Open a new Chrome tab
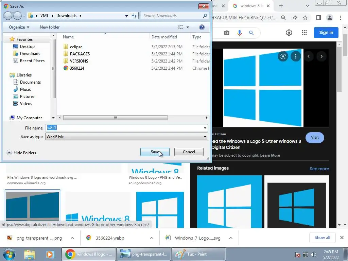The width and height of the screenshot is (348, 261). click(281, 6)
